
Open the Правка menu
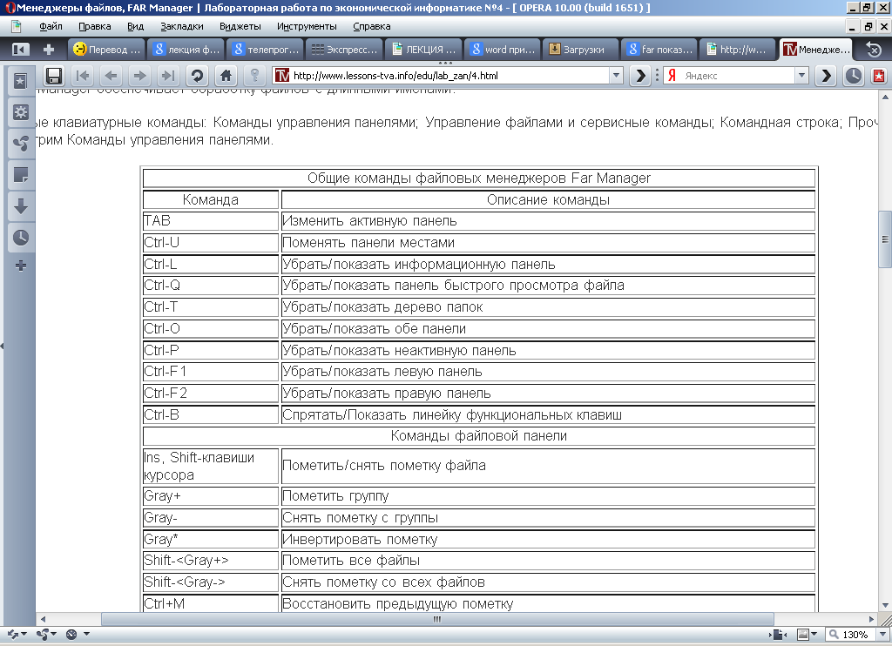pos(94,26)
